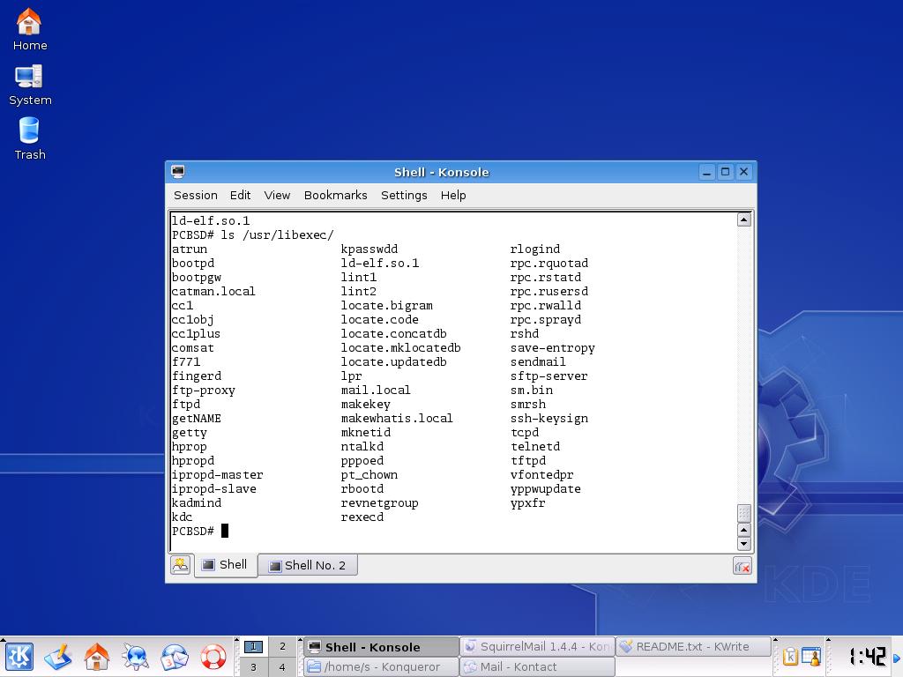
Task: Maximize the Konsole window
Action: (x=726, y=172)
